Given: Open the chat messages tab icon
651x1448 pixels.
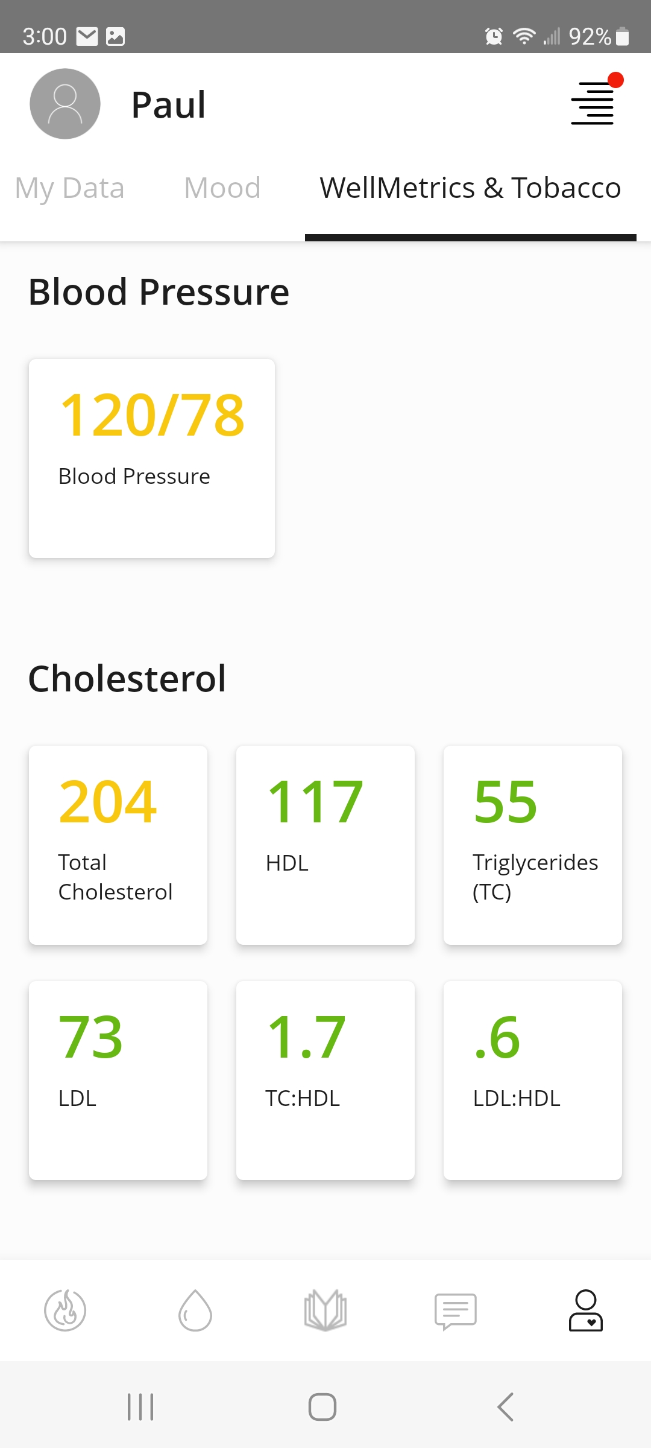Looking at the screenshot, I should tap(456, 1311).
